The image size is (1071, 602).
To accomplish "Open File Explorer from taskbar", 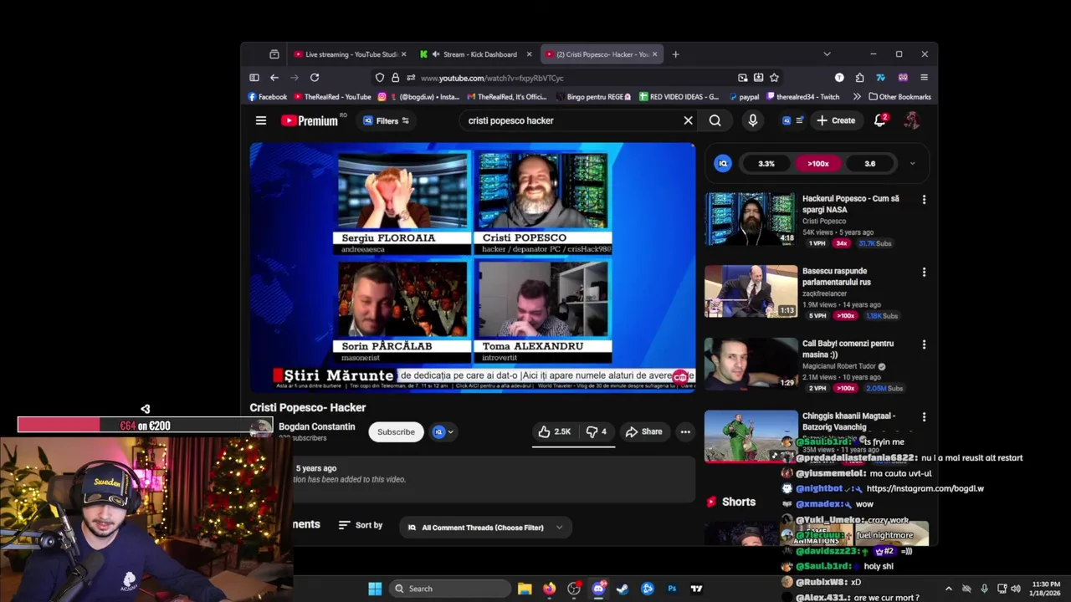I will click(x=525, y=589).
